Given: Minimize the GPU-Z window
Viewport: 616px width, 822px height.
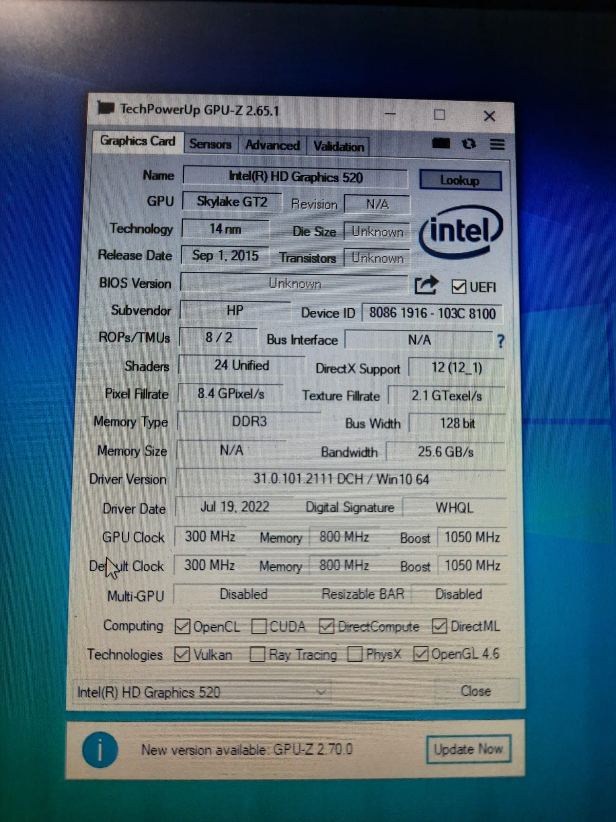Looking at the screenshot, I should click(x=390, y=114).
